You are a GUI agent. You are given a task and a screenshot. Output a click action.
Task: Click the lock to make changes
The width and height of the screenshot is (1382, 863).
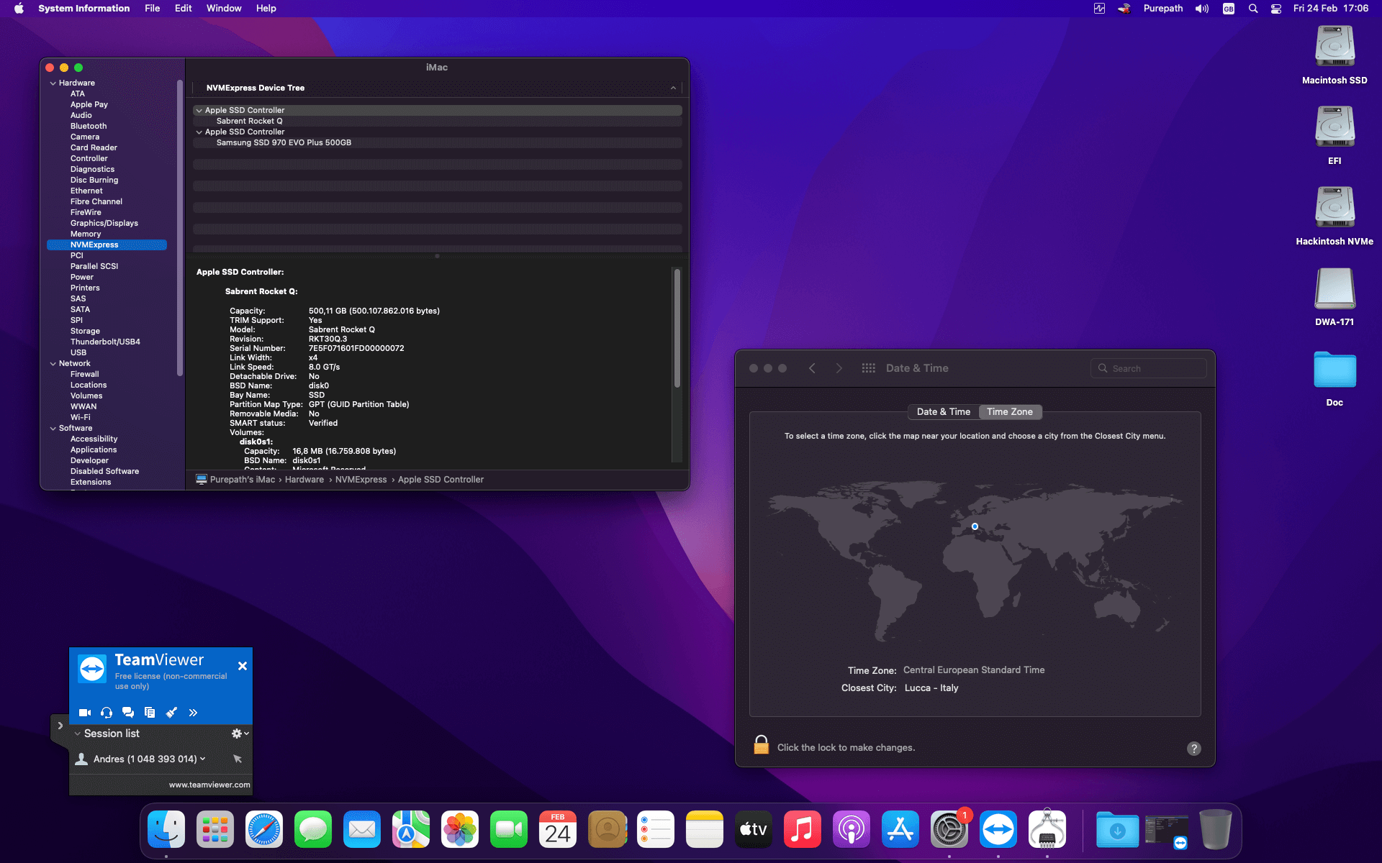(x=761, y=746)
